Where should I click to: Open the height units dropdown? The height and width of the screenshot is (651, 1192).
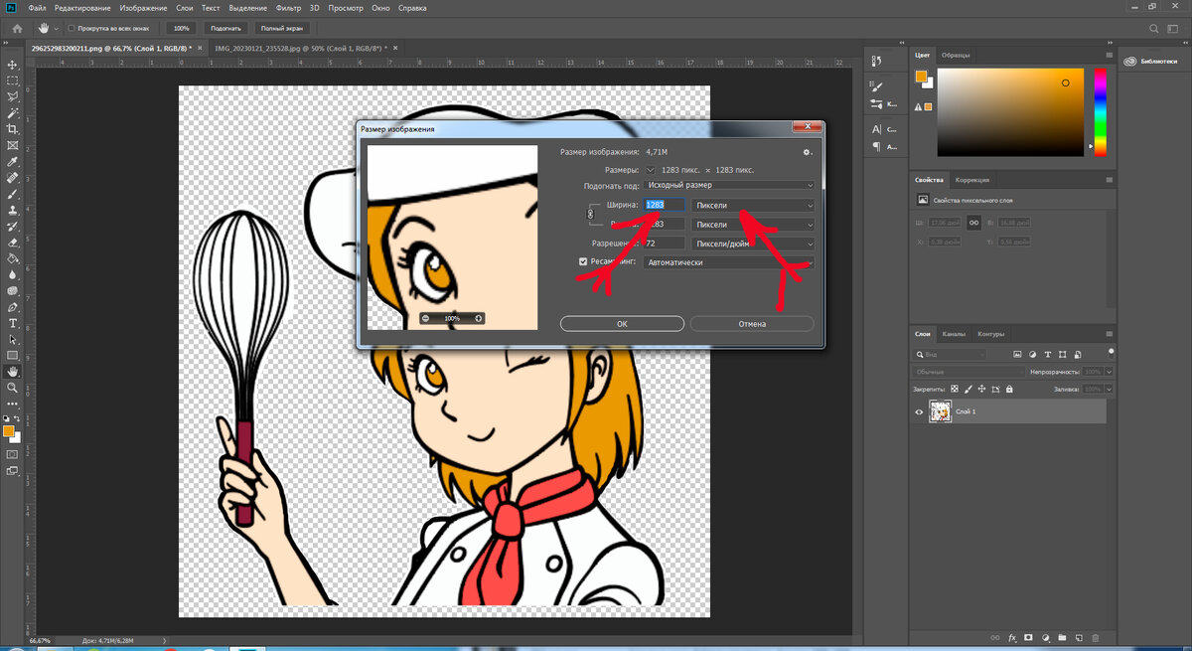[753, 224]
